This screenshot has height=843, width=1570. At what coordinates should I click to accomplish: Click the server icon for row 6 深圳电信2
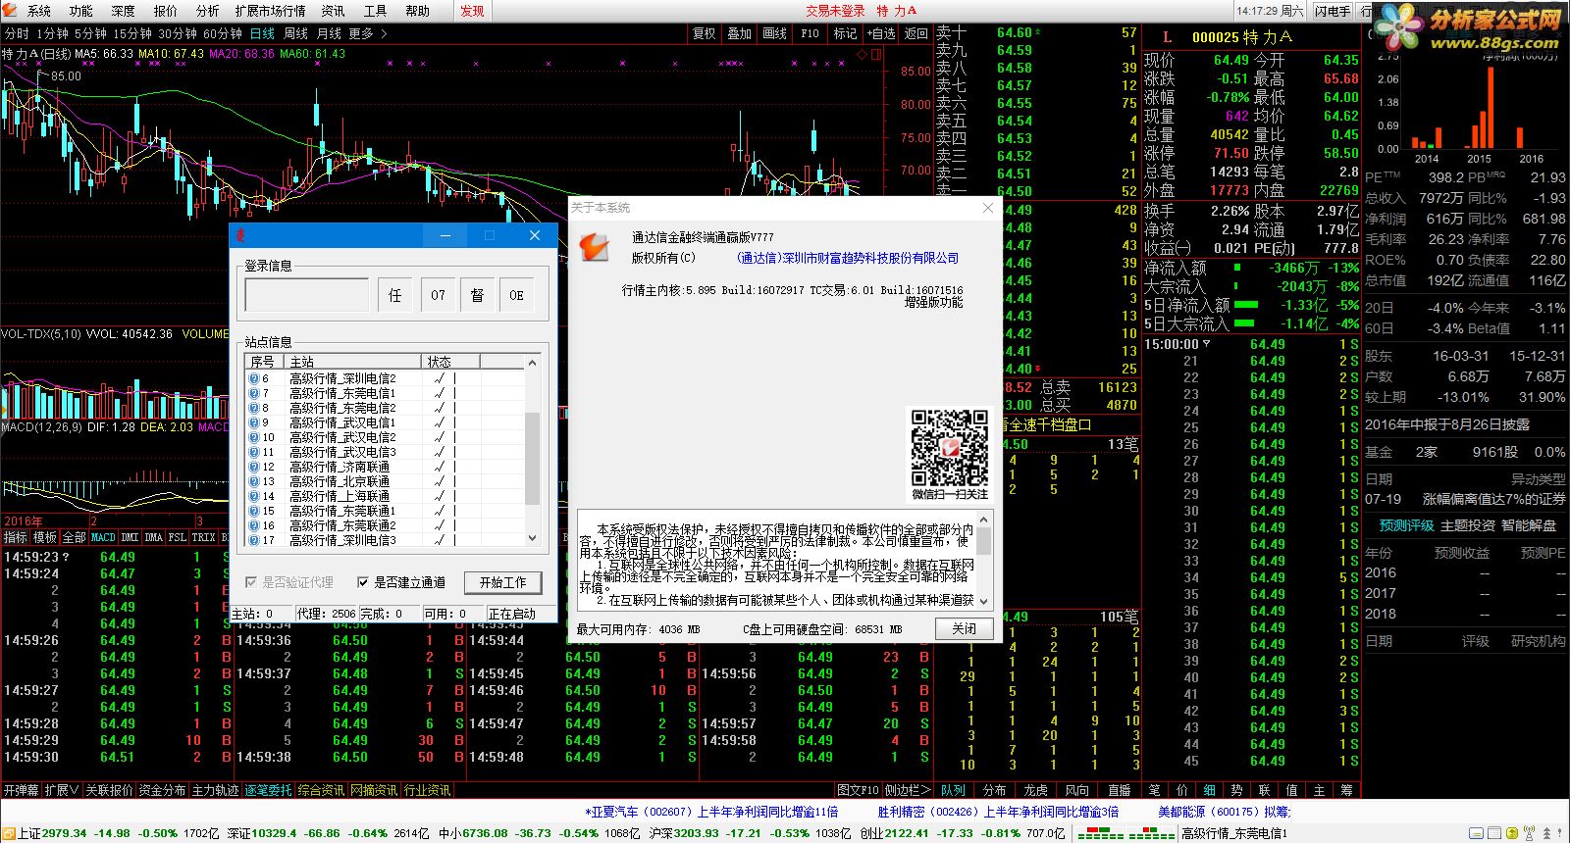[254, 378]
